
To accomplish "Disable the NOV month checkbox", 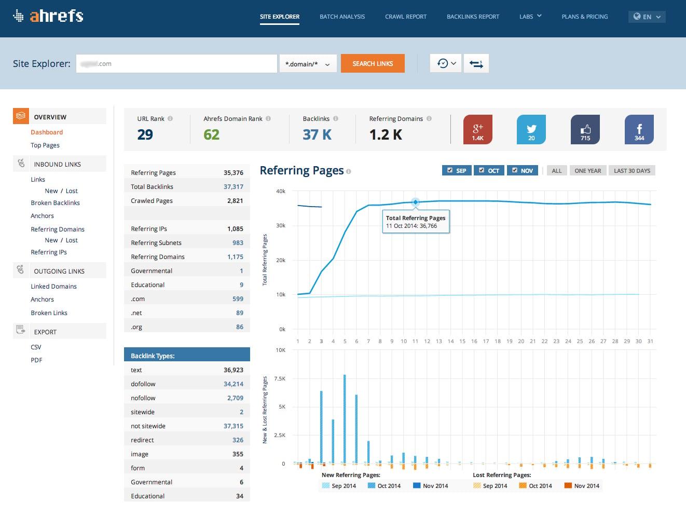I will coord(515,170).
